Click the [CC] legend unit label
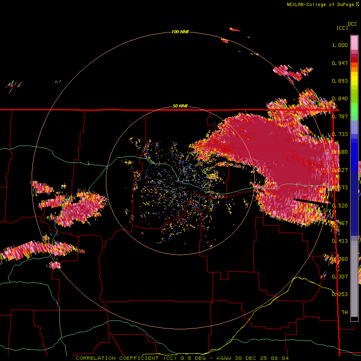The width and height of the screenshot is (361, 361). (x=342, y=28)
